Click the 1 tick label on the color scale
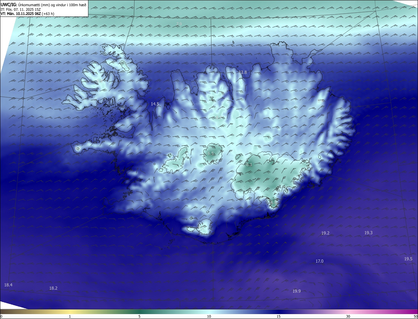The image size is (418, 319). pyautogui.click(x=70, y=316)
